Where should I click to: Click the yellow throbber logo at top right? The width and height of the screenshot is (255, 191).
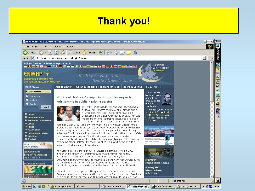210,47
